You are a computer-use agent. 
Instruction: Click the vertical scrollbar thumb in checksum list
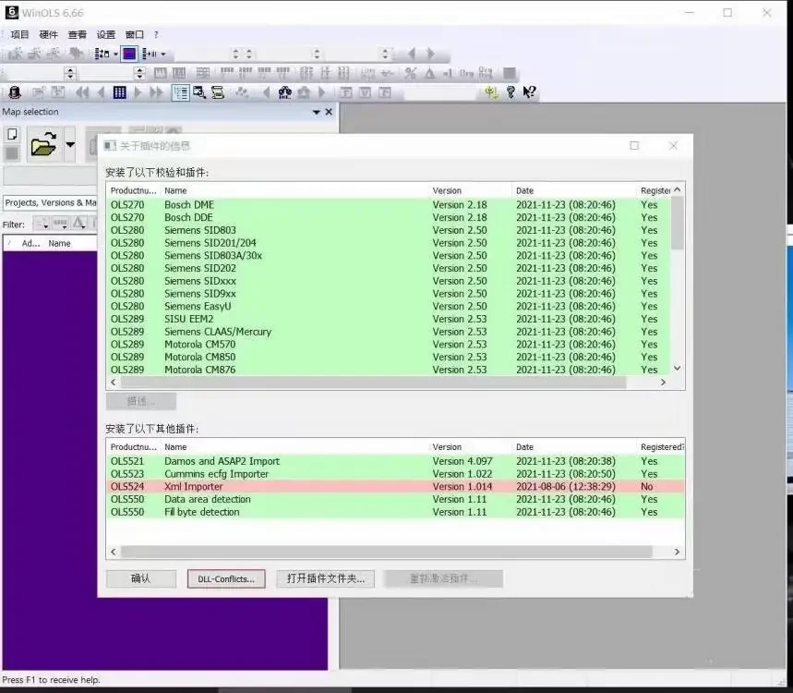tap(678, 223)
